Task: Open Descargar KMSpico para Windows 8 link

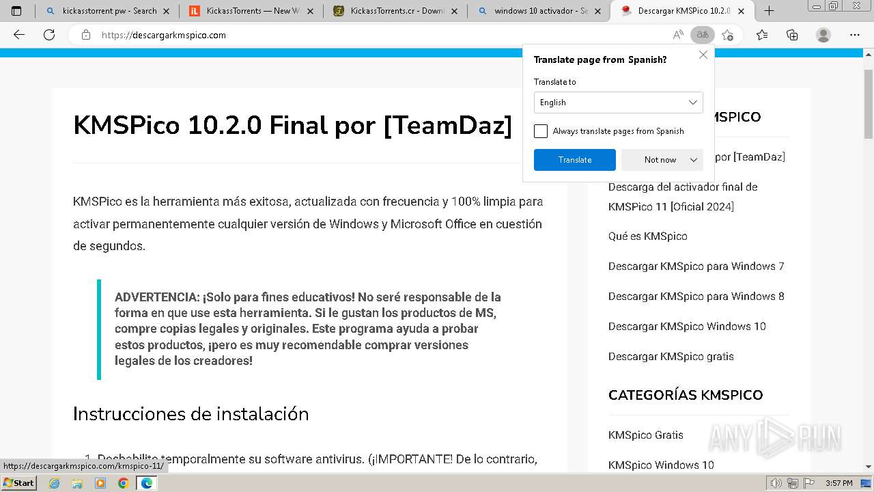Action: [x=696, y=297]
